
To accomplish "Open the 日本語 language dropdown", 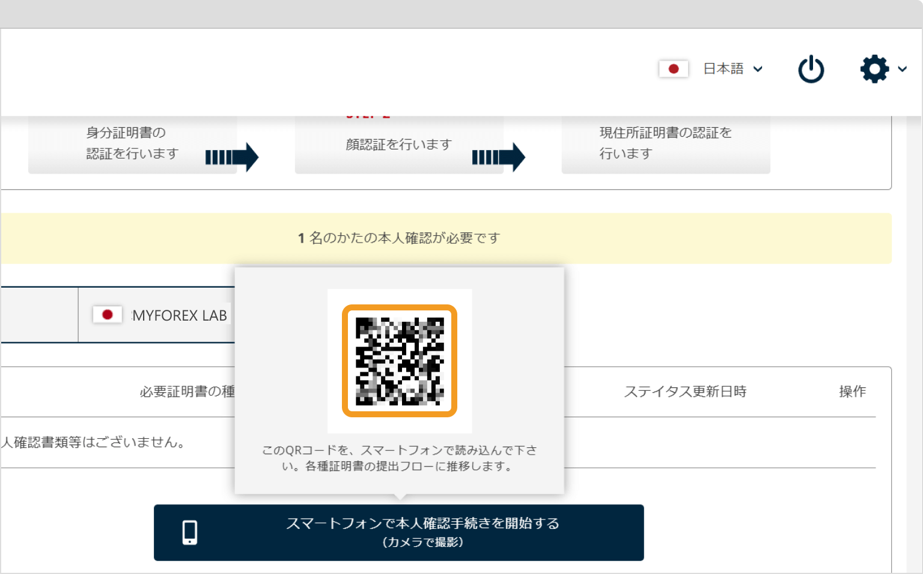I will coord(733,69).
